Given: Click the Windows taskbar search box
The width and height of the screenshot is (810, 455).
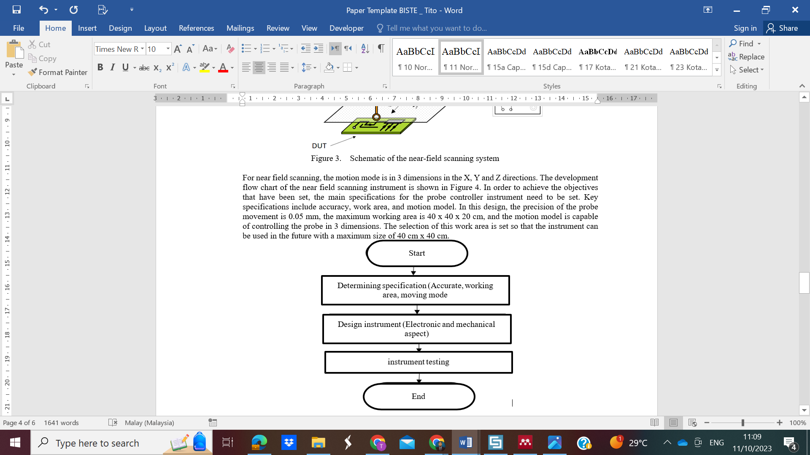Looking at the screenshot, I should click(97, 443).
